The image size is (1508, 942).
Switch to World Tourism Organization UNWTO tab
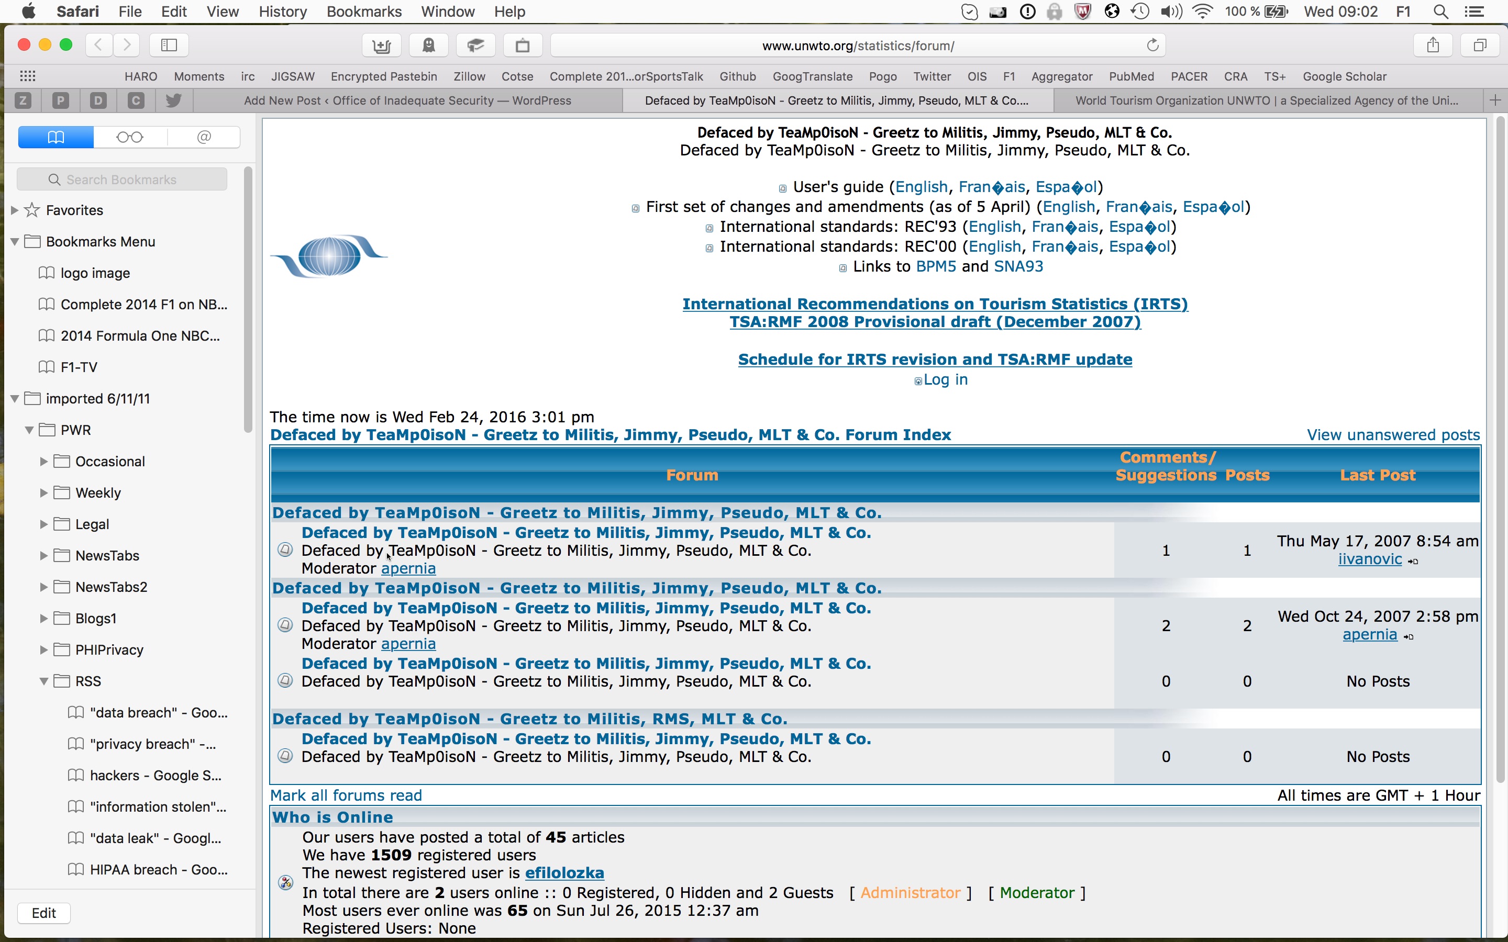(x=1267, y=100)
